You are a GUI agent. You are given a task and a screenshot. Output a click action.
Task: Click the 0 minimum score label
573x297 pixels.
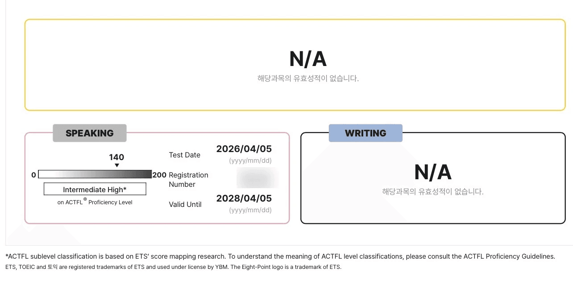(33, 175)
